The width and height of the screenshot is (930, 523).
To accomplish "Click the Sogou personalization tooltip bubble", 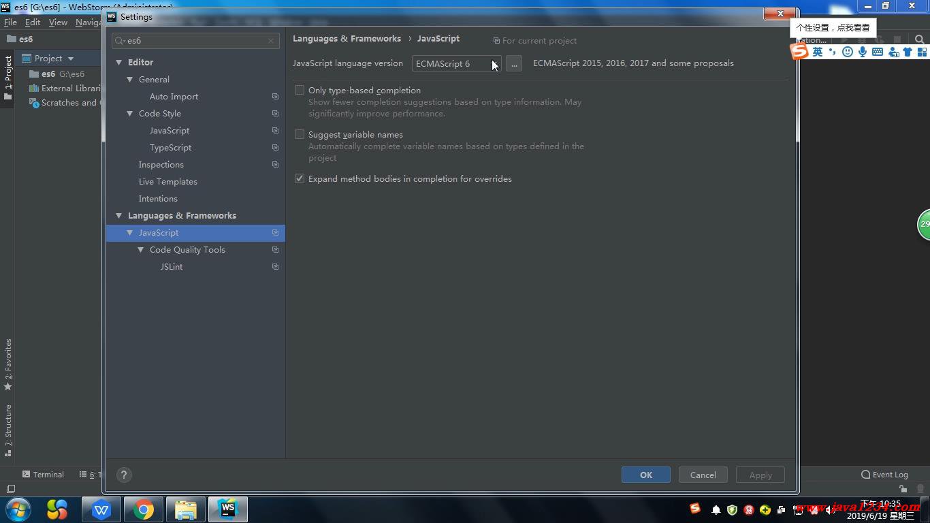I will 833,28.
